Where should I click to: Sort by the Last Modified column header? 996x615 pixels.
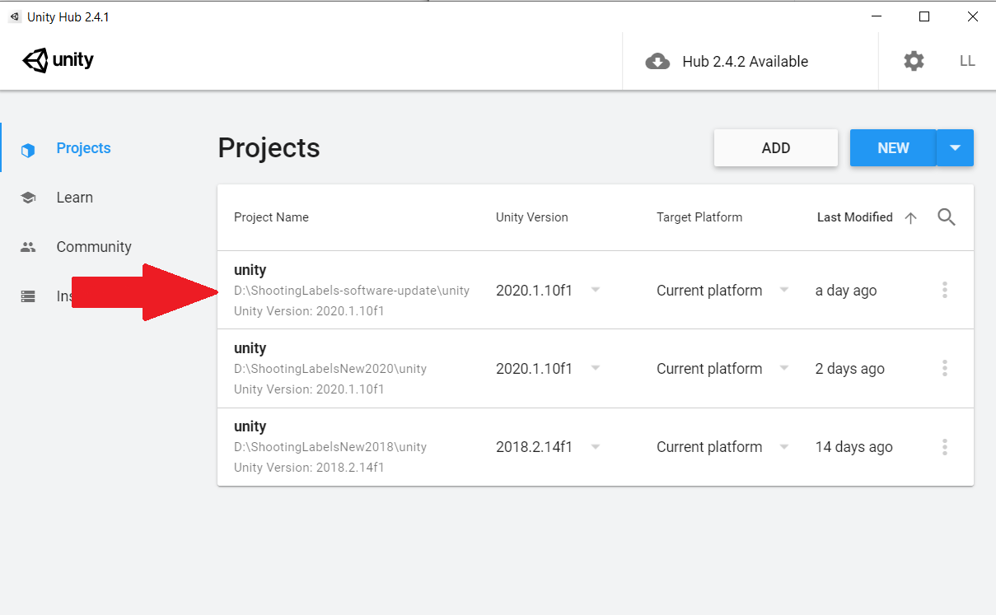coord(854,217)
